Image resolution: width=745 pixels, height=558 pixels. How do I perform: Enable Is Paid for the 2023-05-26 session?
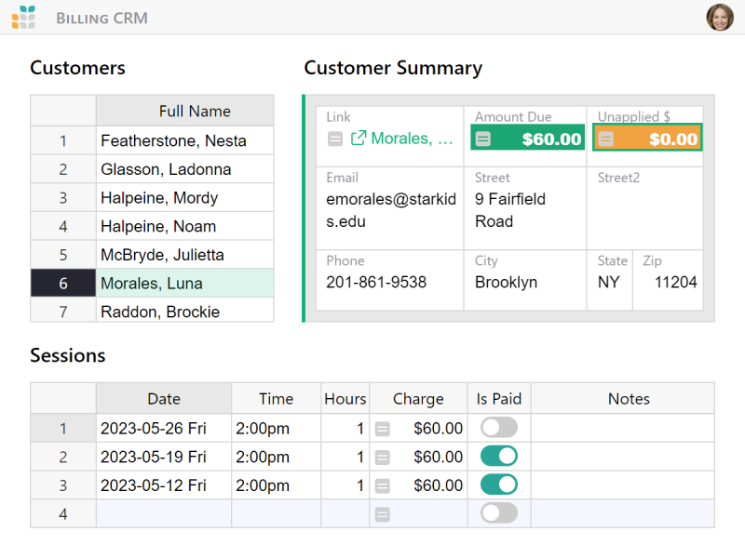(498, 428)
